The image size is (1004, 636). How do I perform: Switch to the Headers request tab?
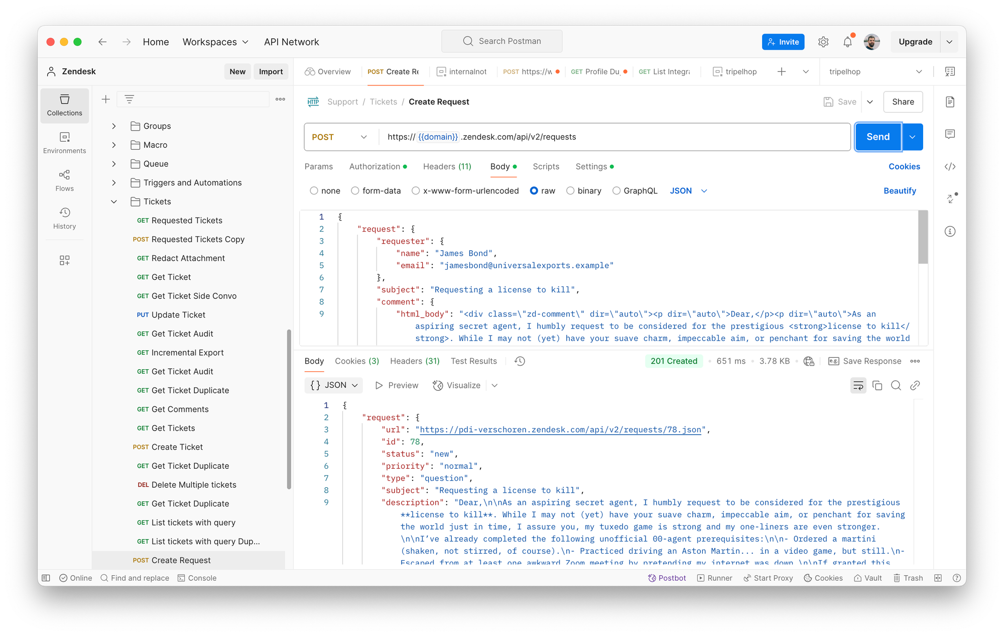coord(447,166)
